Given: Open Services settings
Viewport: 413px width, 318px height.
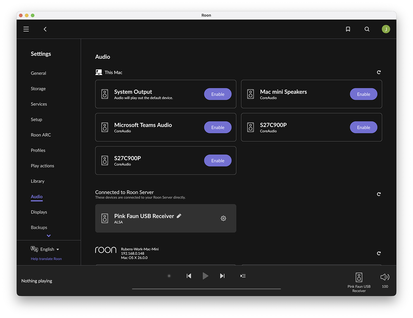Looking at the screenshot, I should click(39, 104).
